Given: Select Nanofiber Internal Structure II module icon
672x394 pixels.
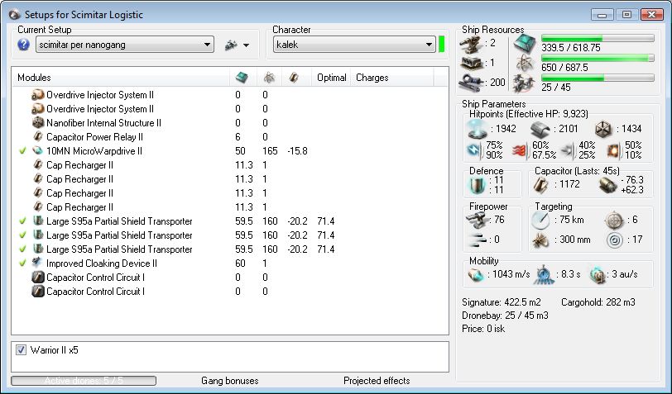Looking at the screenshot, I should (x=38, y=123).
